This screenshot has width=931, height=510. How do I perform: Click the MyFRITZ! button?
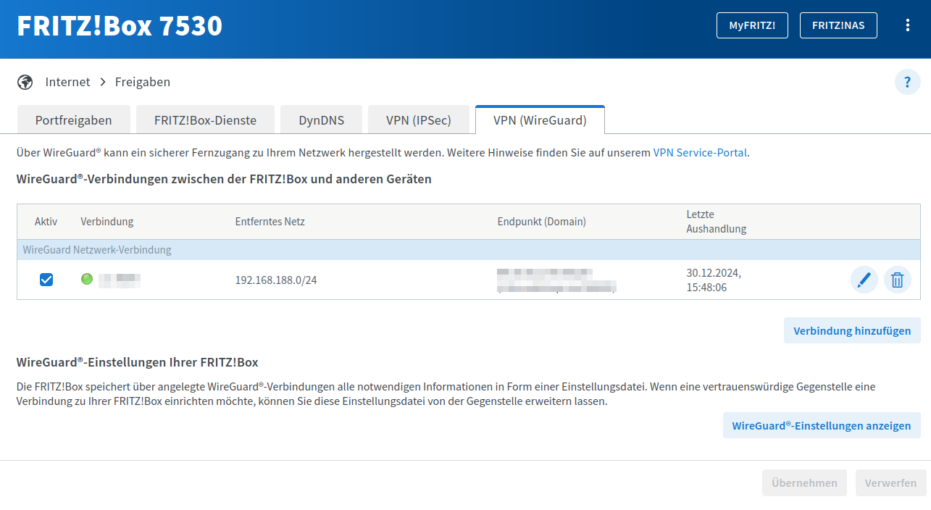[752, 25]
